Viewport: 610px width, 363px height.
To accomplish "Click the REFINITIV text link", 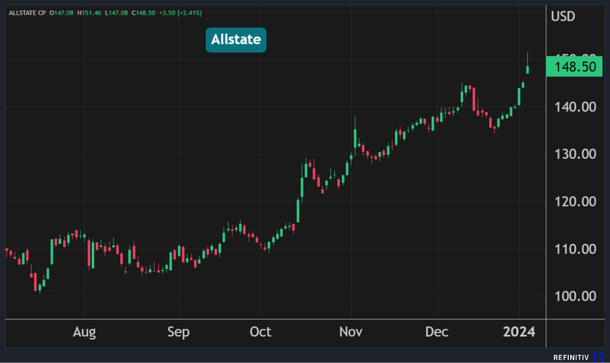I will (571, 358).
